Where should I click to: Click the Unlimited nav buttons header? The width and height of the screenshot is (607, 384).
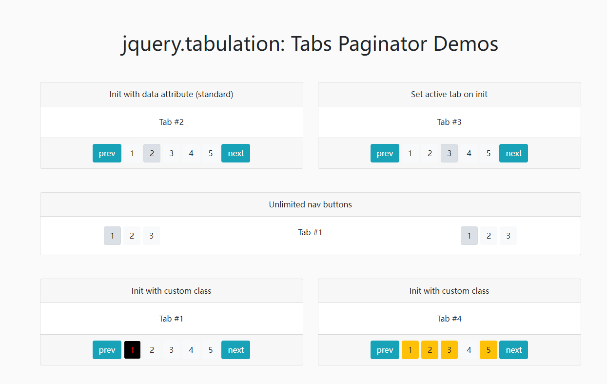[x=310, y=204]
